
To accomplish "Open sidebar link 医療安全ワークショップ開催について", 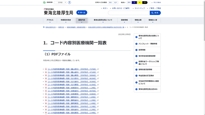I will tap(149, 63).
